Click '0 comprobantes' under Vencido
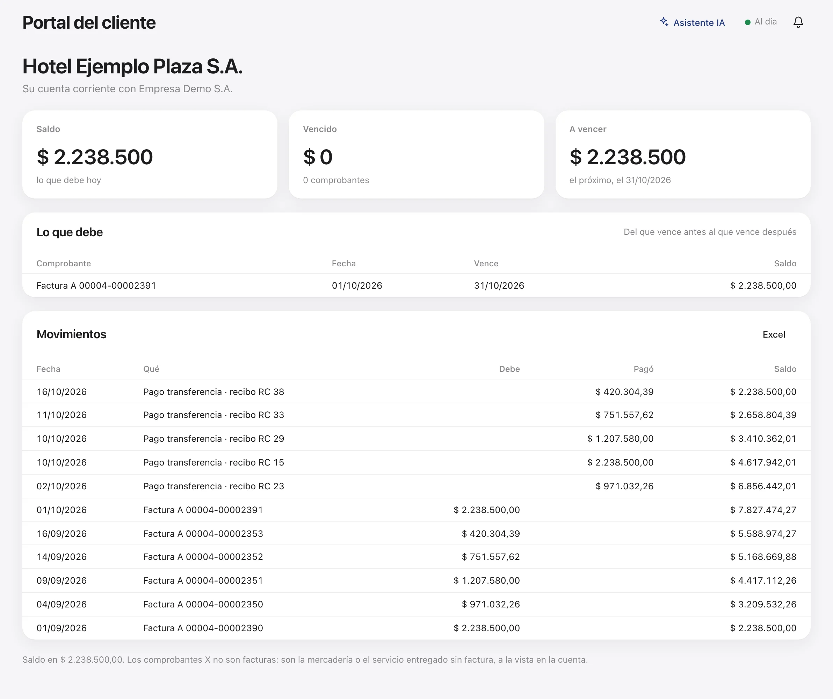The height and width of the screenshot is (699, 833). (x=335, y=180)
